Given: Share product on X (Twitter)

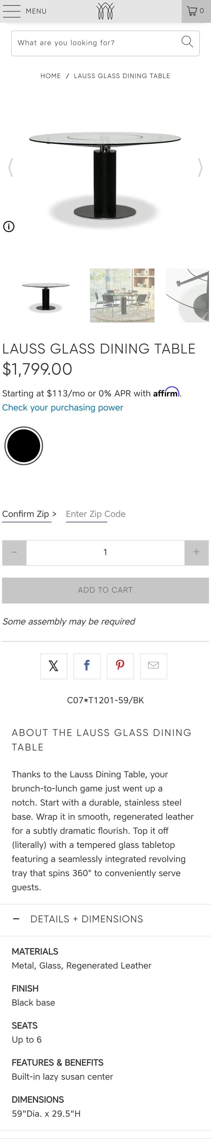Looking at the screenshot, I should 54,666.
